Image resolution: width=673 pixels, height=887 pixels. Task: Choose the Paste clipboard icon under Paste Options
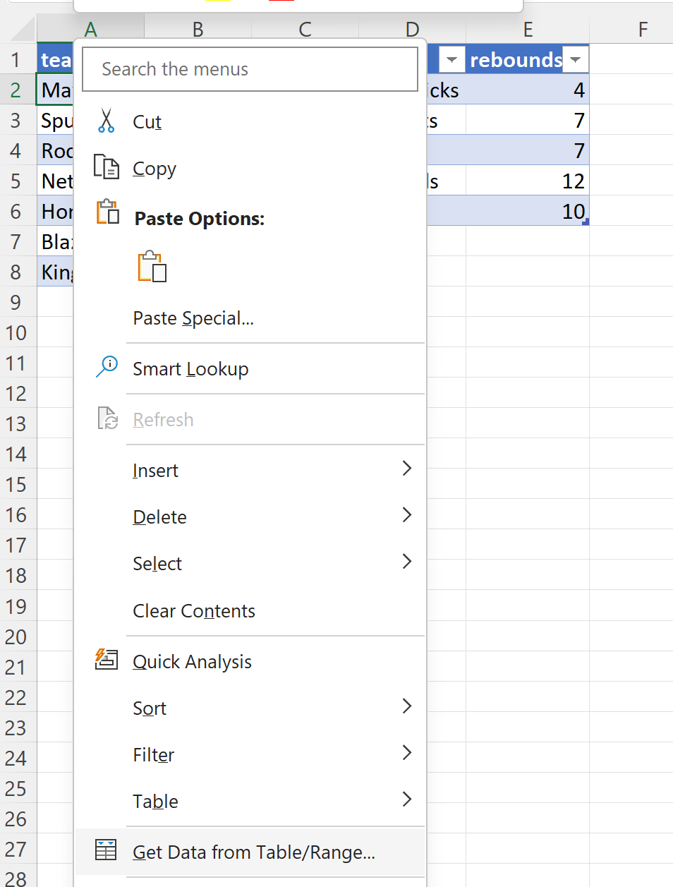pyautogui.click(x=152, y=267)
